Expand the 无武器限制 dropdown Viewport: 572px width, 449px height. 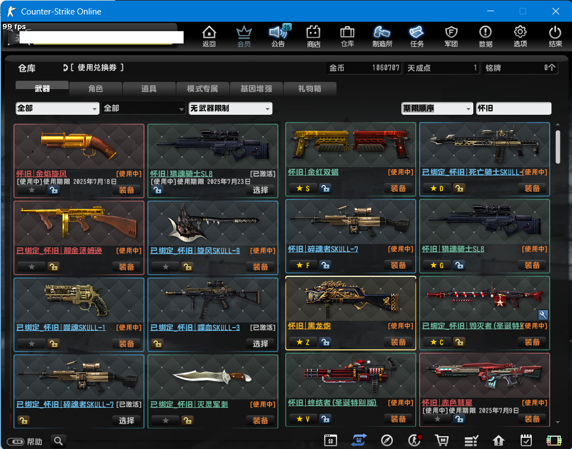[230, 109]
